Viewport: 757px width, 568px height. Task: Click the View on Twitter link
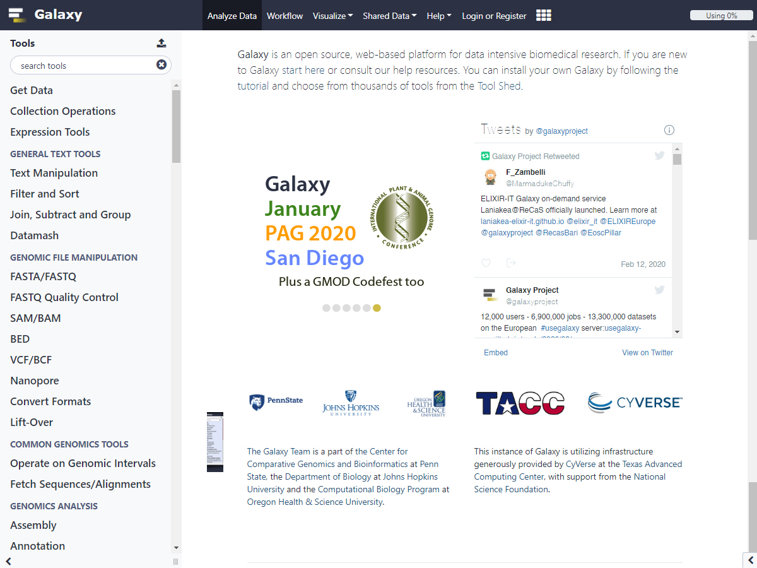tap(647, 353)
